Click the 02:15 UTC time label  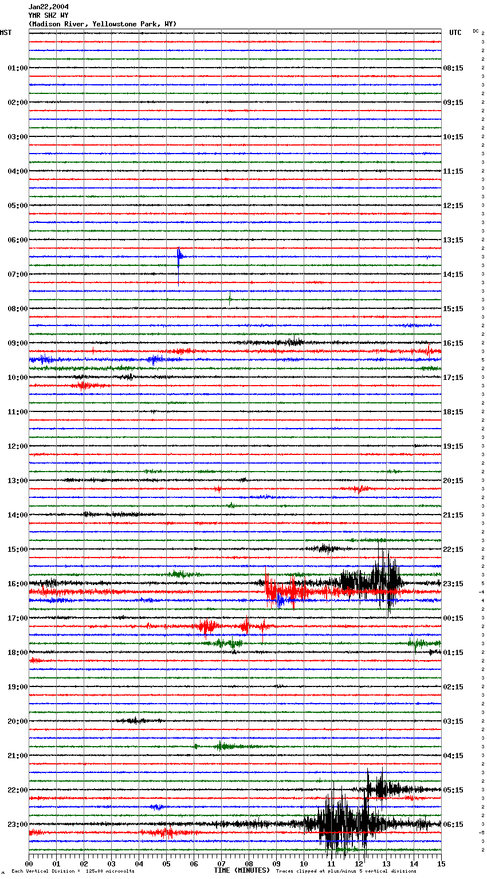coord(453,687)
